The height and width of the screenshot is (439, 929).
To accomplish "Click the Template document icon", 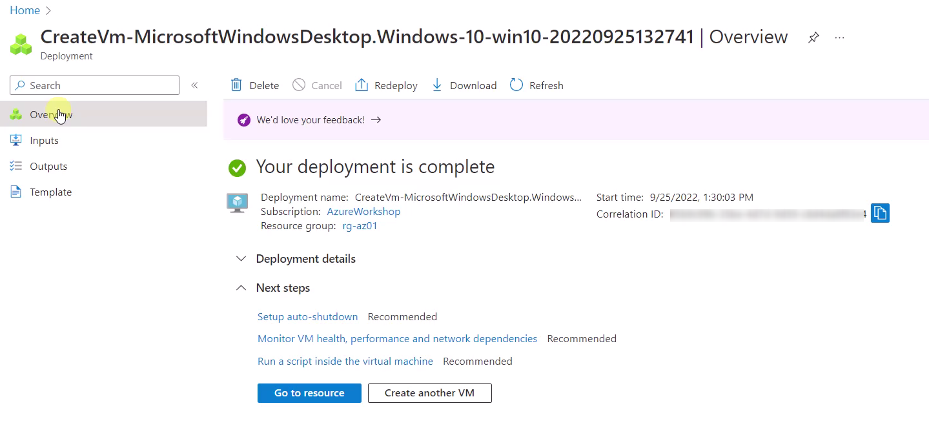I will click(x=16, y=192).
